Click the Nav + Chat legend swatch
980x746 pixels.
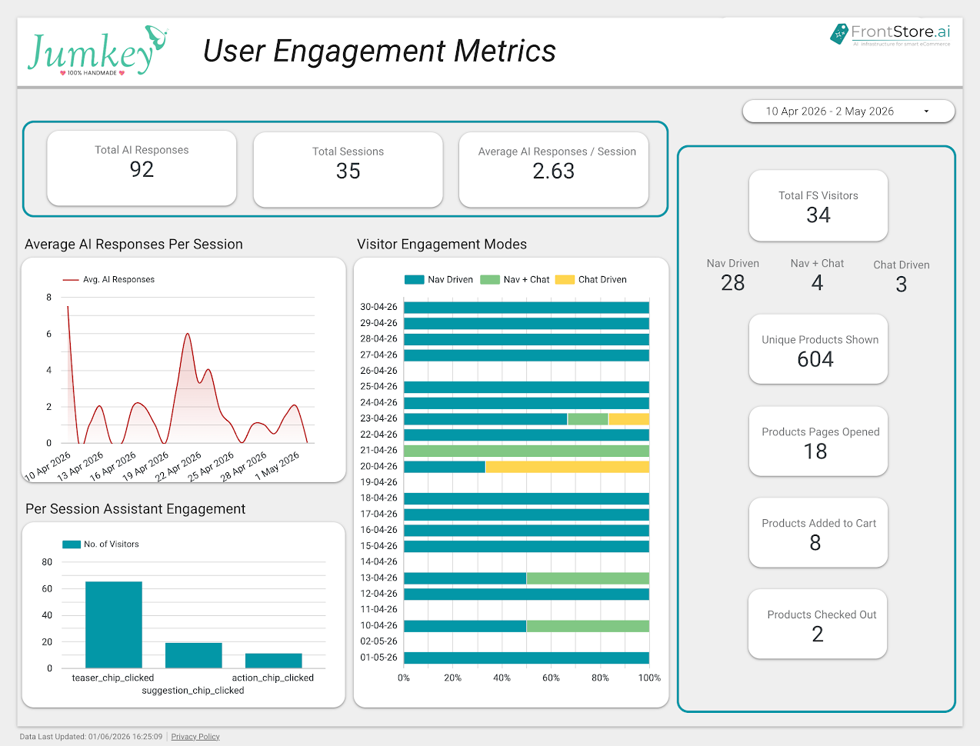click(490, 280)
